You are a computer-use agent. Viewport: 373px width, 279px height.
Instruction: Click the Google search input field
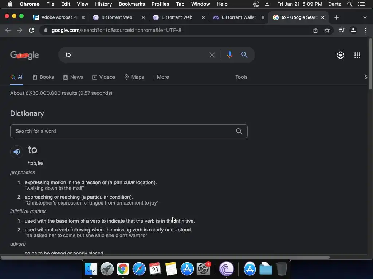(136, 55)
